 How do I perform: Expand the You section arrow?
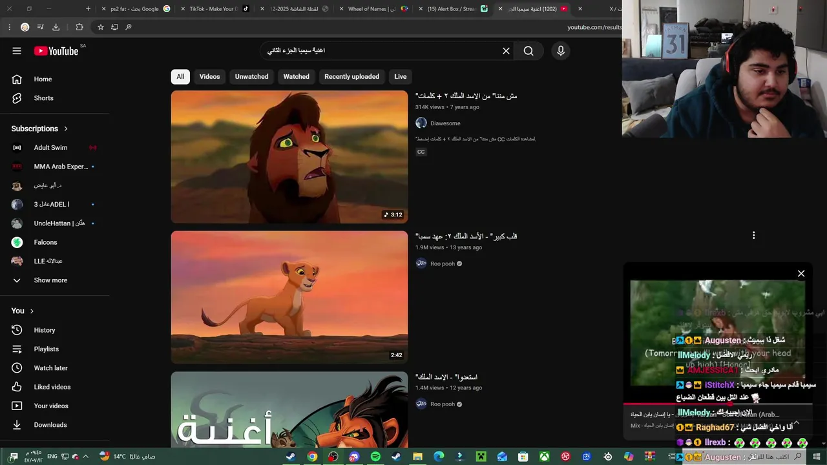32,311
